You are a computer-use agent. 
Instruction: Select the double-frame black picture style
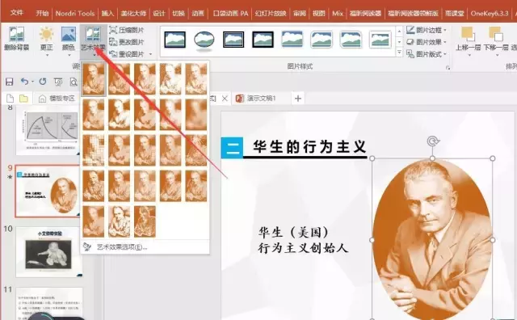pos(233,40)
